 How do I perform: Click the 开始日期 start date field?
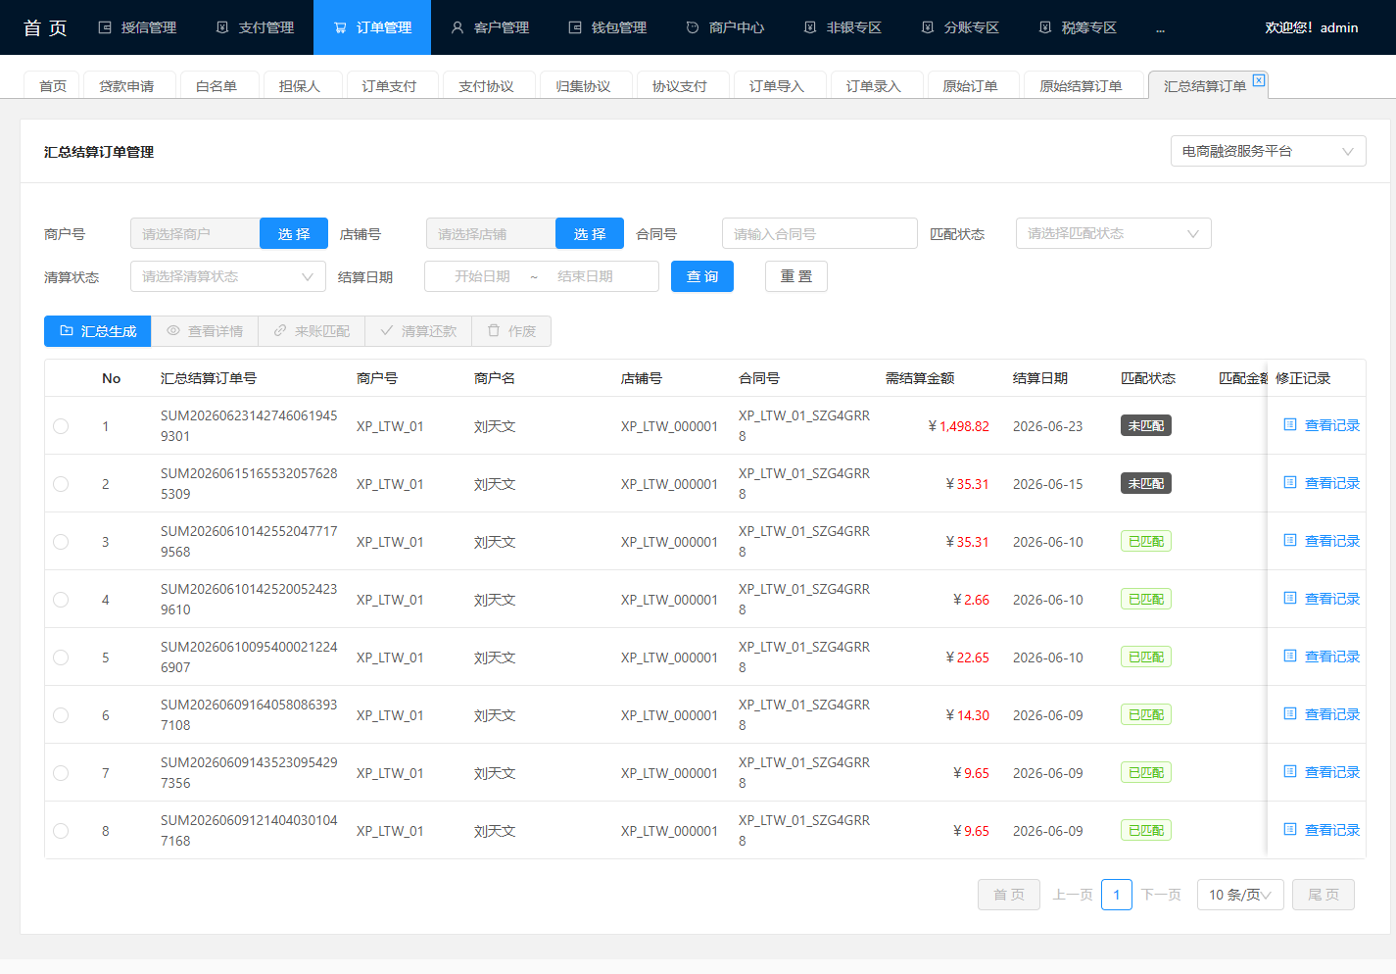click(482, 276)
